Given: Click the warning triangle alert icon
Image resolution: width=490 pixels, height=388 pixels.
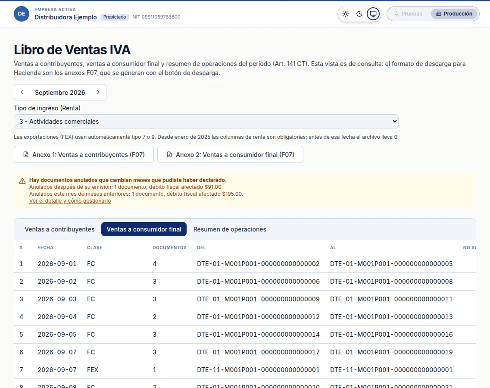Looking at the screenshot, I should 22,181.
